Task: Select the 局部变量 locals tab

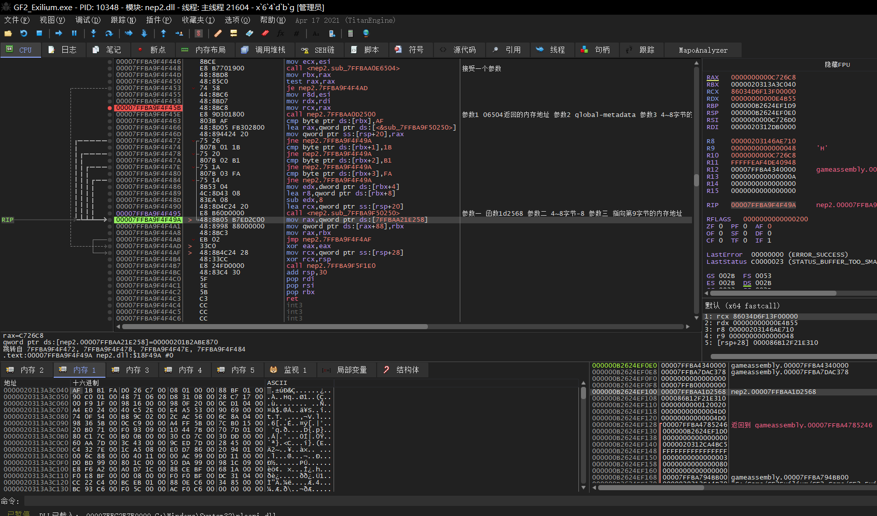Action: click(x=346, y=370)
